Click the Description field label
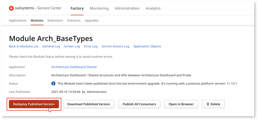This screenshot has height=120, width=258. point(17,75)
